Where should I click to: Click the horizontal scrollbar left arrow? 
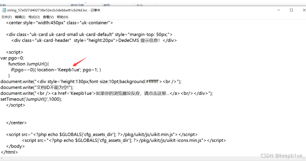(2, 158)
